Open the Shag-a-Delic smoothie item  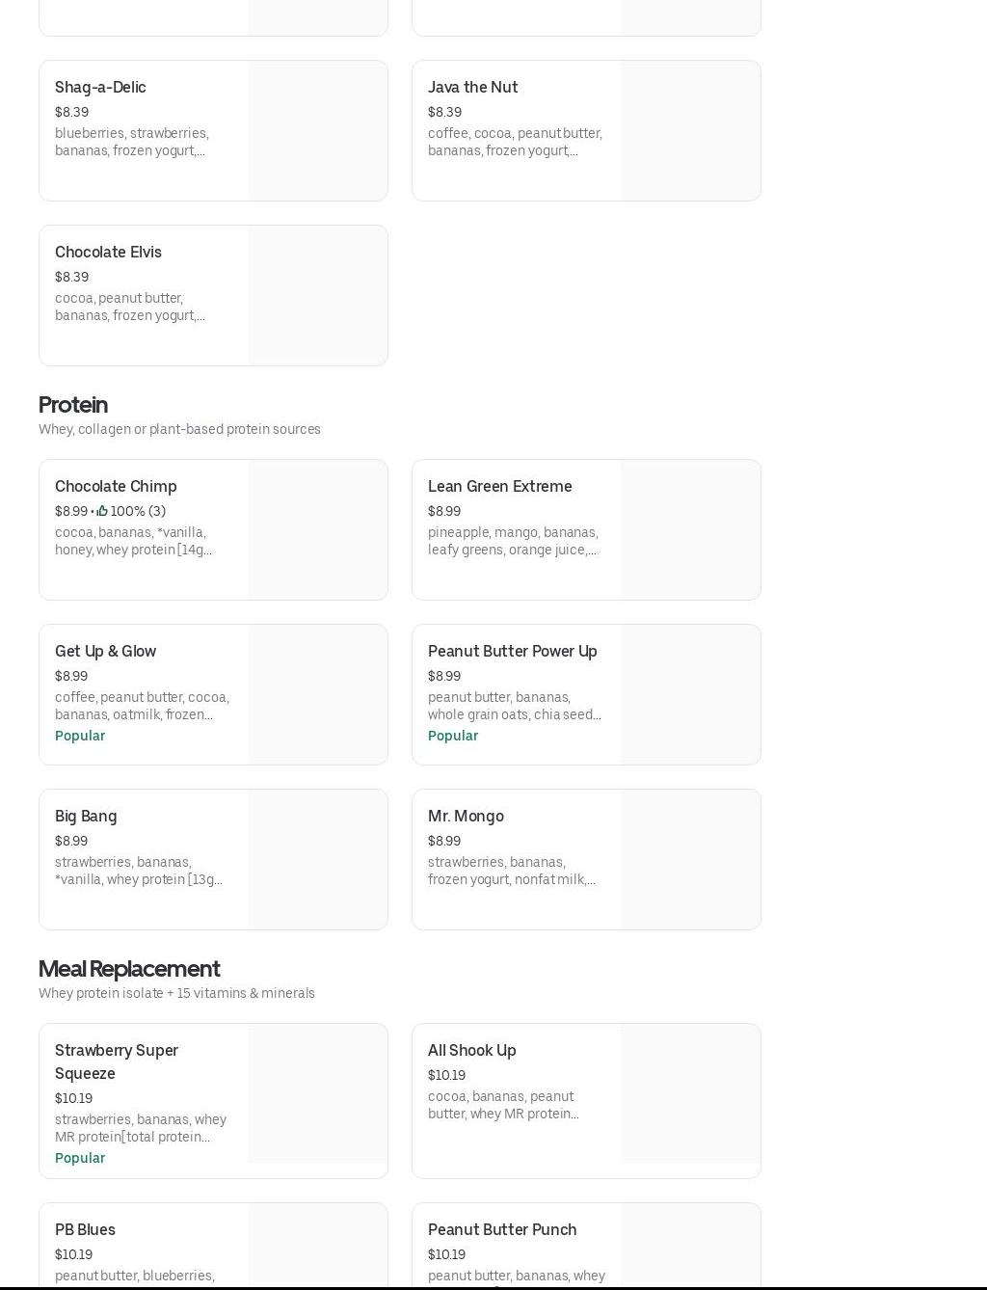coord(100,88)
